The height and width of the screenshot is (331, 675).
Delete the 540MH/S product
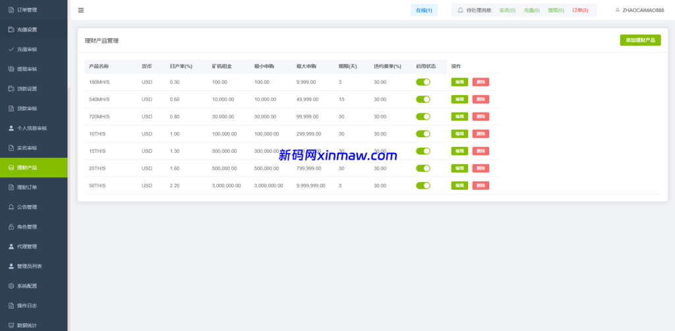481,100
